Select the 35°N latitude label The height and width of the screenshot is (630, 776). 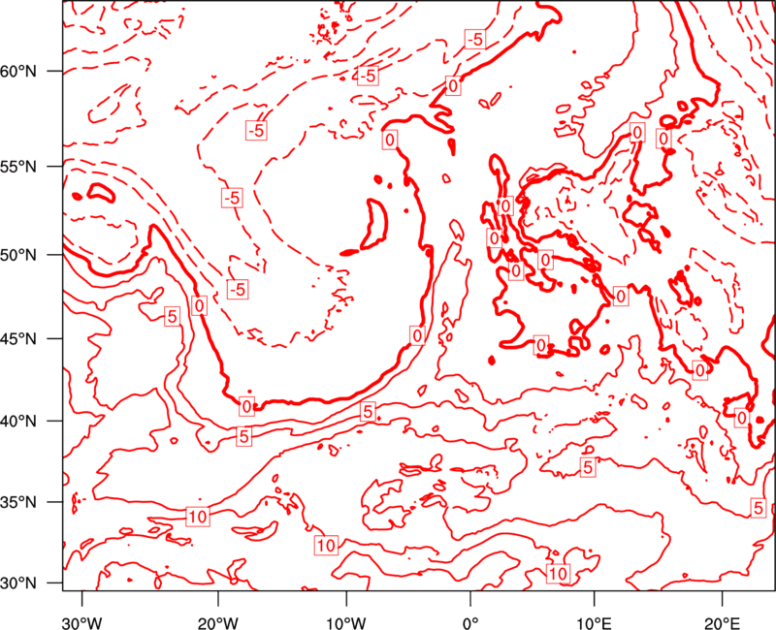(x=18, y=502)
